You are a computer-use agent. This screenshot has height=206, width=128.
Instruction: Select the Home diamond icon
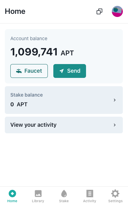pos(12,194)
